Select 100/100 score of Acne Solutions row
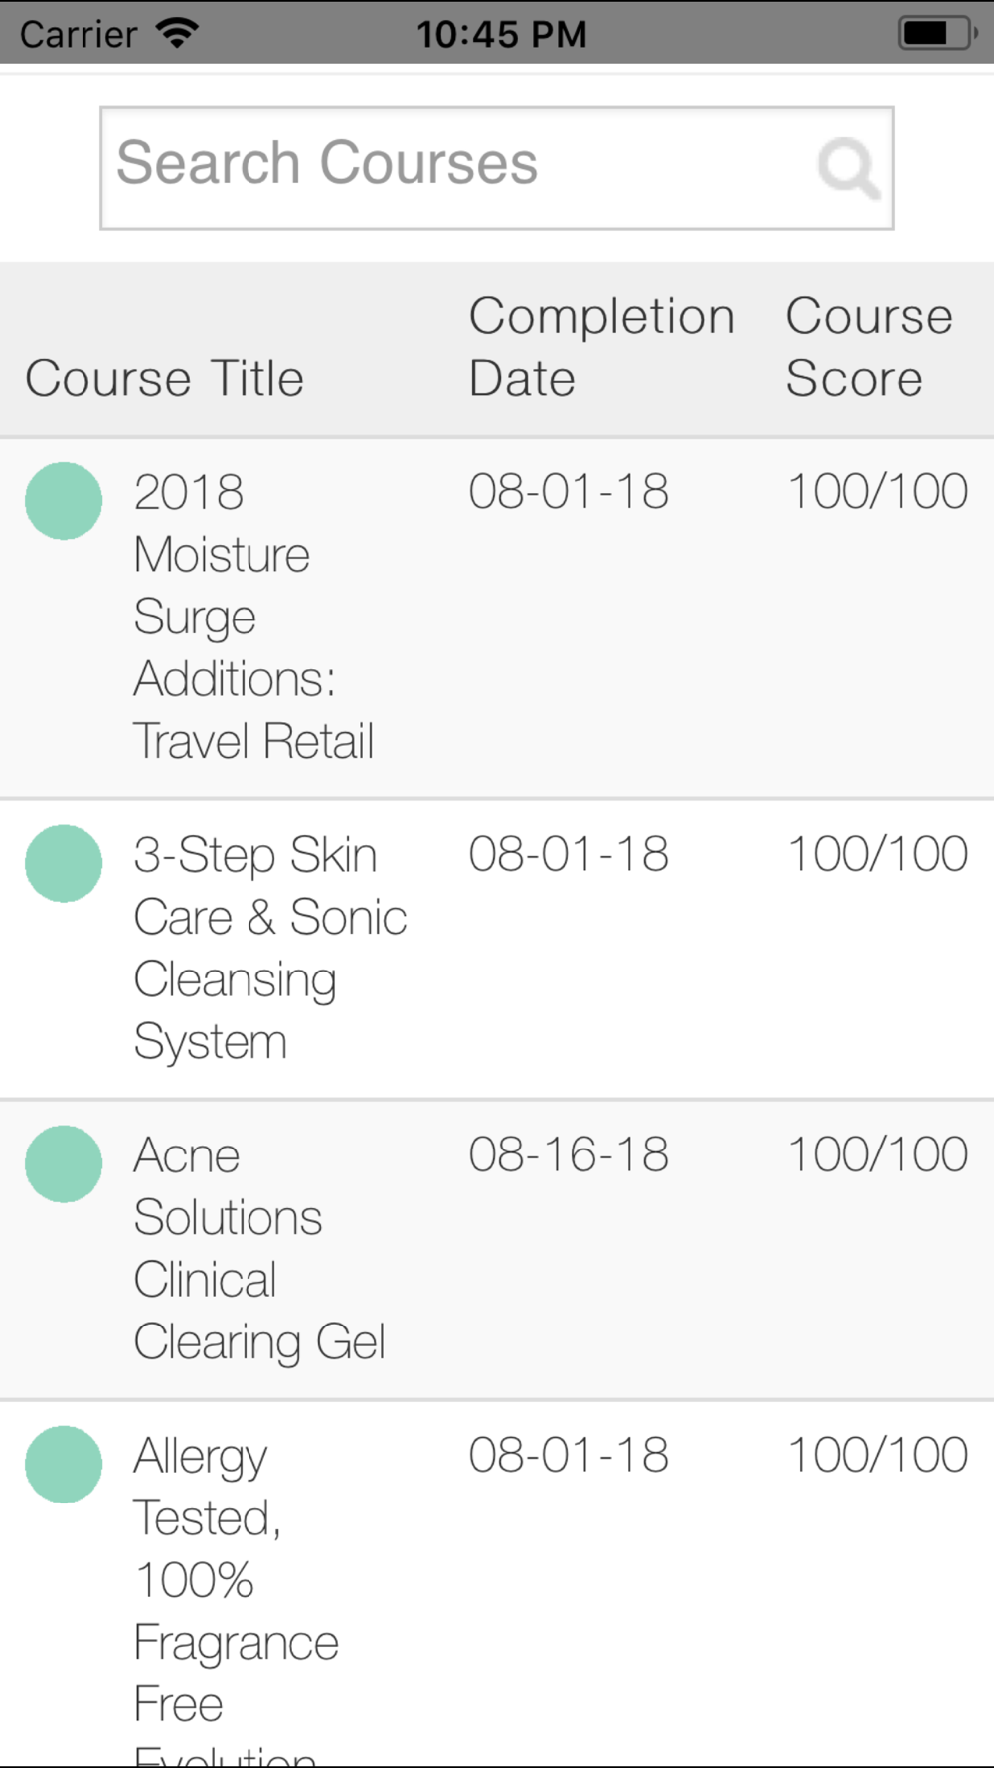The width and height of the screenshot is (994, 1768). click(878, 1155)
